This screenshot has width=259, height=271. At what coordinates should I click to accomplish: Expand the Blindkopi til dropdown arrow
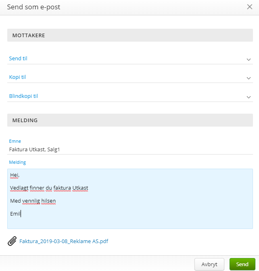(249, 97)
